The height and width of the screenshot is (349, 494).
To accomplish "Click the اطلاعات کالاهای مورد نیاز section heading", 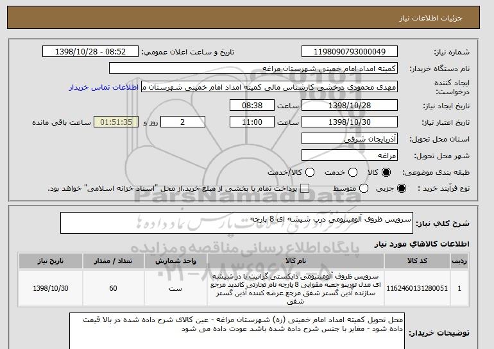I will pyautogui.click(x=422, y=244).
